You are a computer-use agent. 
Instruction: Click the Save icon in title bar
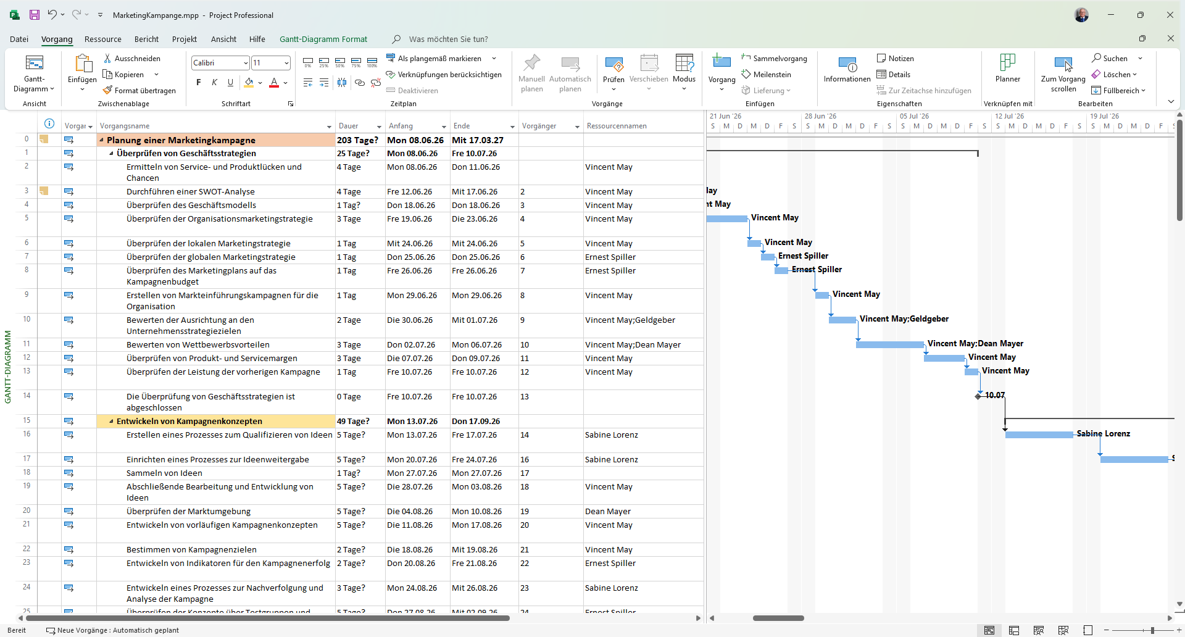click(35, 15)
